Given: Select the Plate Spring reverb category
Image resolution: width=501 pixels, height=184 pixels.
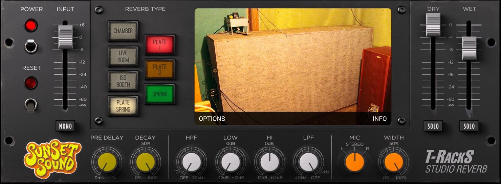Looking at the screenshot, I should tap(123, 105).
